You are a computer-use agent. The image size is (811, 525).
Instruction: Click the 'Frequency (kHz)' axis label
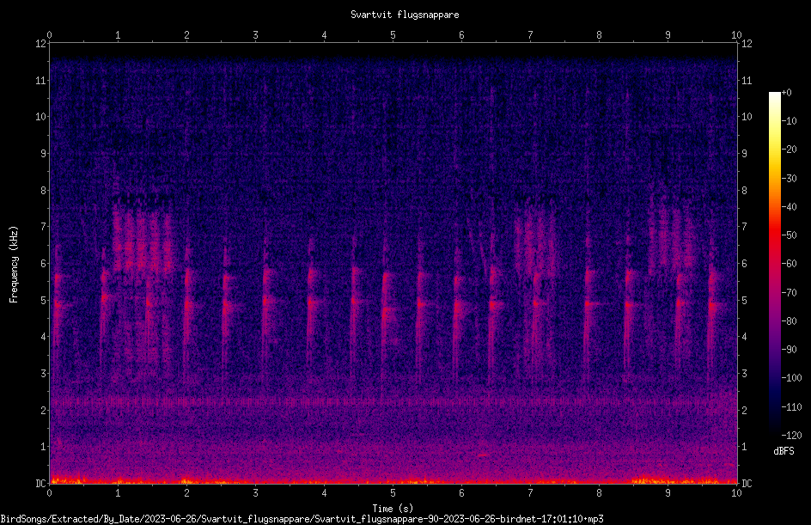tap(14, 265)
